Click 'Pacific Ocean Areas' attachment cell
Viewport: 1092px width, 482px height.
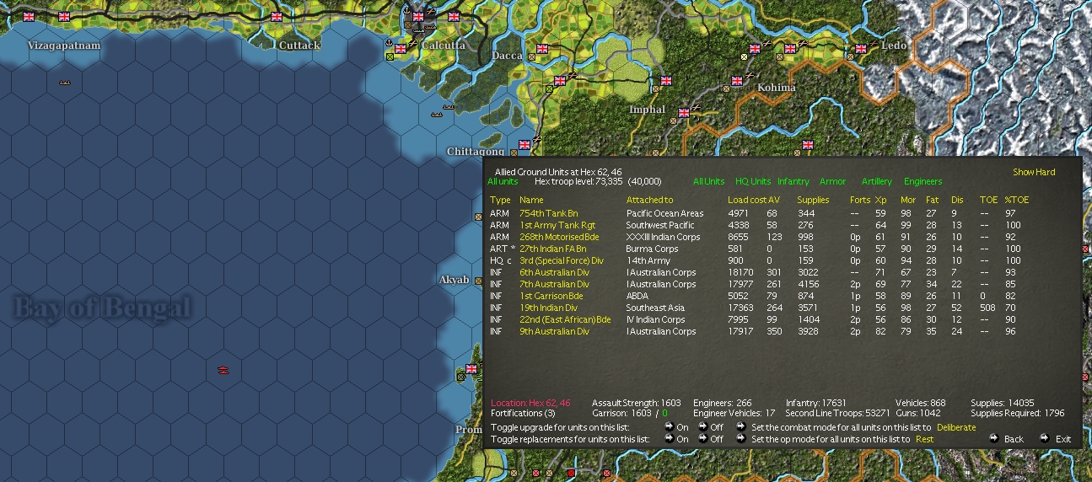click(664, 213)
